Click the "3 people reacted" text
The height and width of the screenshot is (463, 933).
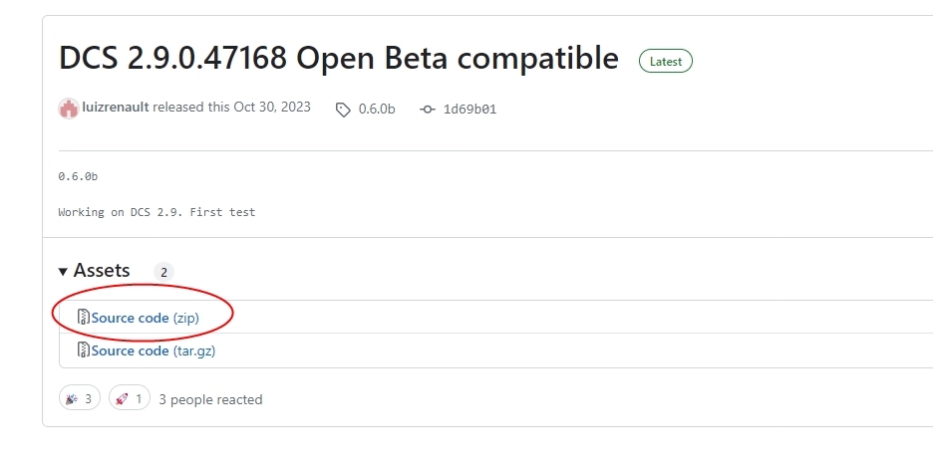click(210, 399)
